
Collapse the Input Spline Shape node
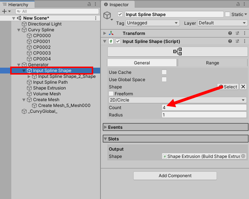(x=24, y=71)
